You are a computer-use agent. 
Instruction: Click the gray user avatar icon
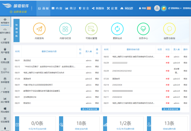point(157,8)
